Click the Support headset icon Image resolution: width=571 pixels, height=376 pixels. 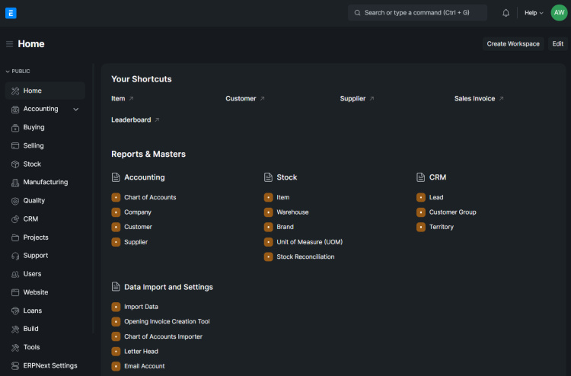[x=15, y=256]
